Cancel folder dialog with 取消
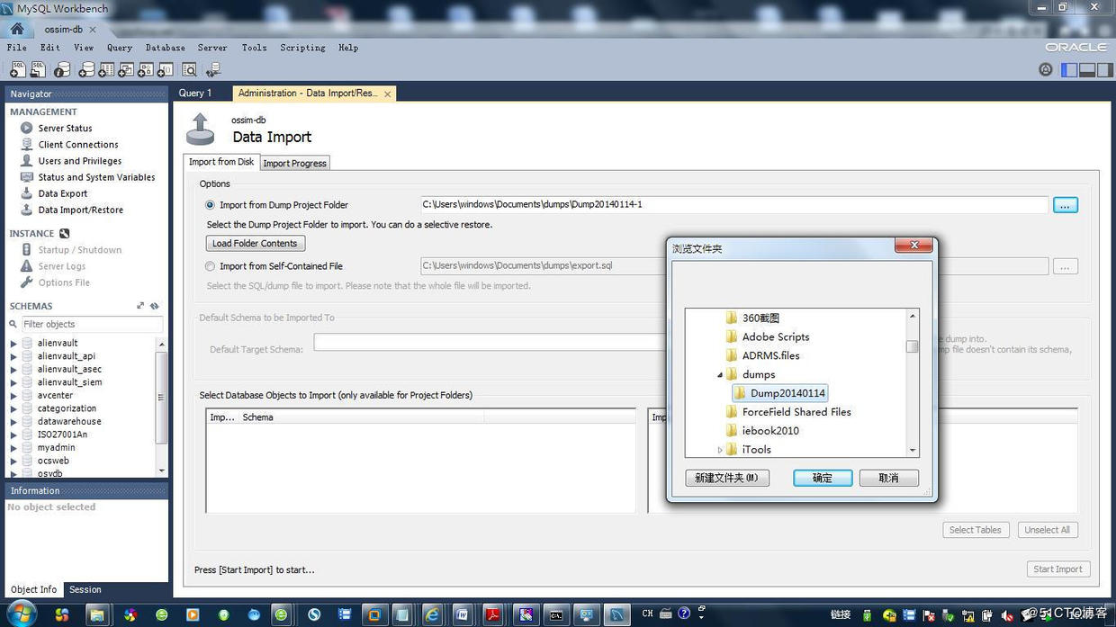The height and width of the screenshot is (627, 1116). pyautogui.click(x=889, y=478)
